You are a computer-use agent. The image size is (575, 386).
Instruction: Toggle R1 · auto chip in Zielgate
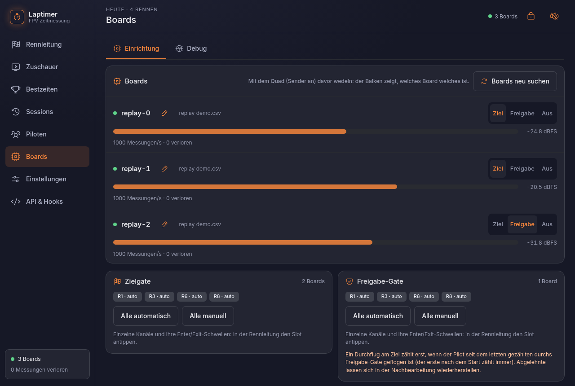[128, 296]
